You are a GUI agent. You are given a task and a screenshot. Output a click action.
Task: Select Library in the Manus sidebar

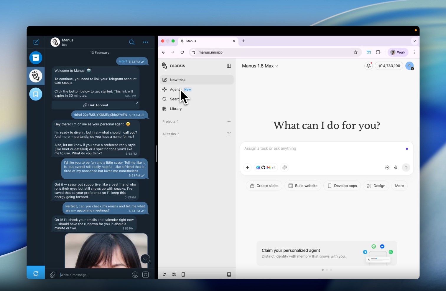pyautogui.click(x=176, y=109)
